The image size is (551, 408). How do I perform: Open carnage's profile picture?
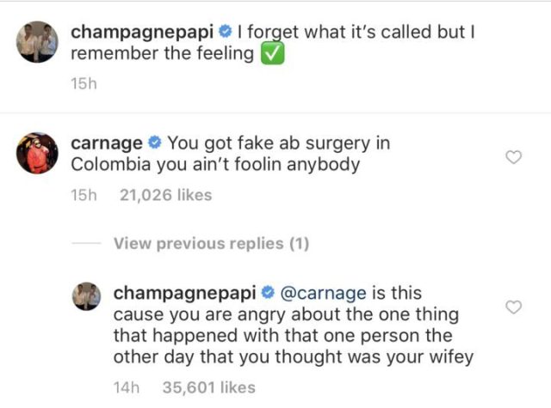click(x=37, y=153)
